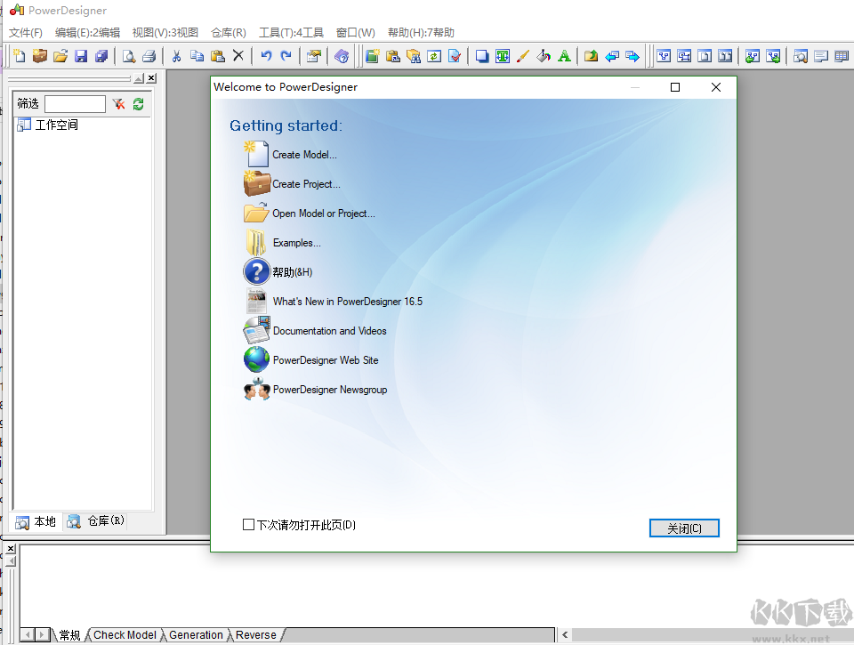Clear the filter using the red X icon
Viewport: 854px width, 645px height.
[118, 103]
